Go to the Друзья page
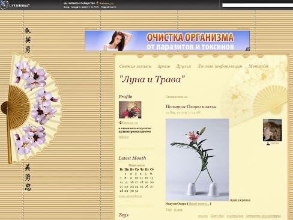 [x=183, y=66]
